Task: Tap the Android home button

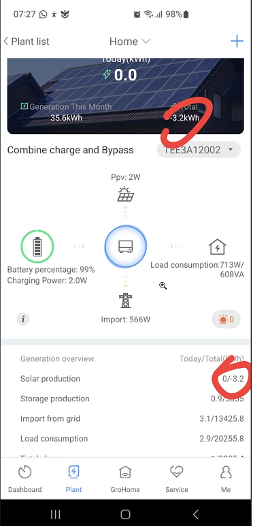Action: coord(125,514)
